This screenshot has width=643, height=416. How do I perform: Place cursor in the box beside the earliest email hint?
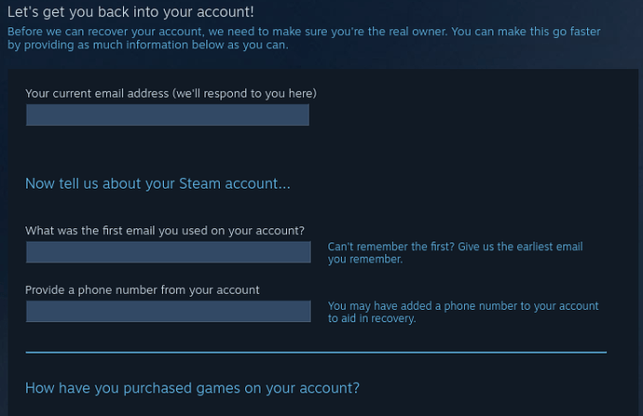point(168,252)
